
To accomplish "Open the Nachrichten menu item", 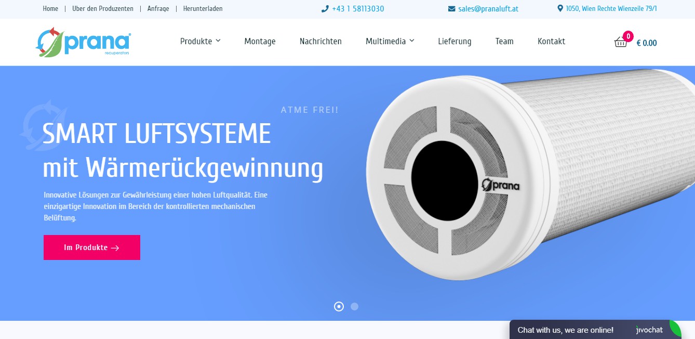I will click(x=320, y=42).
